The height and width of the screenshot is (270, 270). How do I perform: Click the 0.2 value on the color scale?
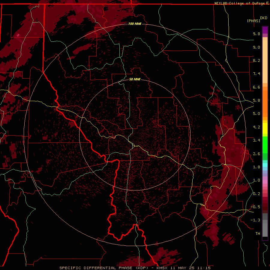pos(256,194)
